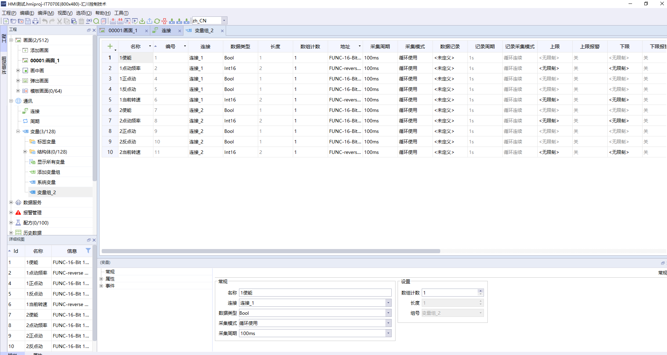Click the simulation icon with green check

(x=135, y=21)
